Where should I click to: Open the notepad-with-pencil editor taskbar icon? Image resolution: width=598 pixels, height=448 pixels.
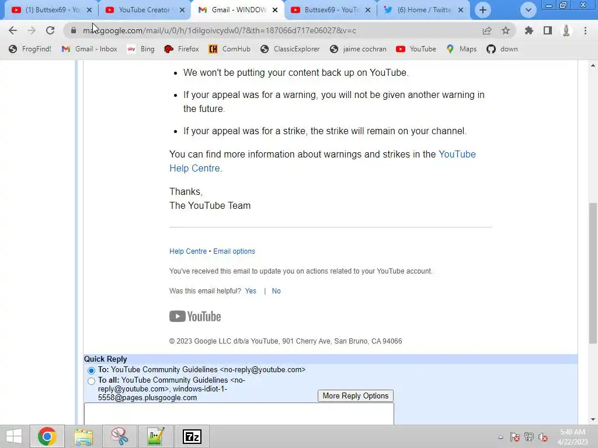pos(155,436)
